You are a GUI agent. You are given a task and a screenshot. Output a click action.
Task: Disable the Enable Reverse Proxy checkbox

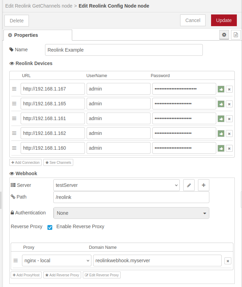[x=50, y=227]
